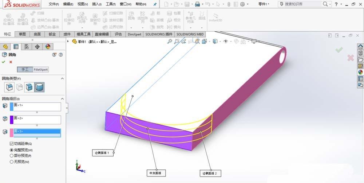This screenshot has width=364, height=183.
Task: Open the Options gear icon
Action: tap(242, 4)
